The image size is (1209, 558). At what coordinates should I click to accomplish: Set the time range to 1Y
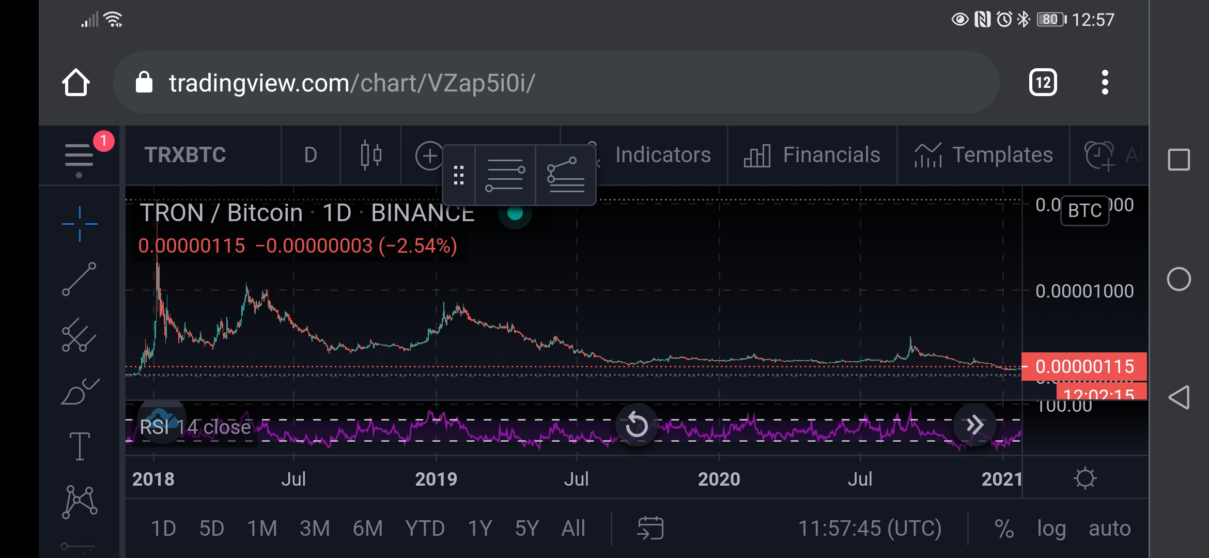(x=480, y=529)
